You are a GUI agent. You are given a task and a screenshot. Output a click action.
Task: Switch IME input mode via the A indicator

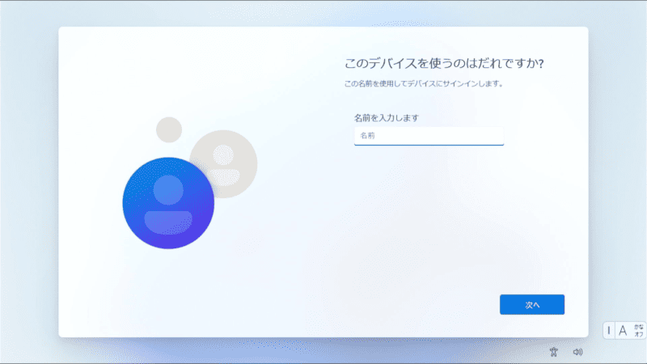(x=623, y=330)
